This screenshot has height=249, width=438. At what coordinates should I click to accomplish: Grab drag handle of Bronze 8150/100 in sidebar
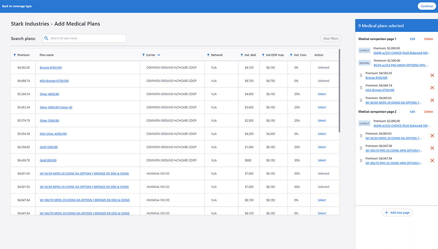(x=361, y=76)
